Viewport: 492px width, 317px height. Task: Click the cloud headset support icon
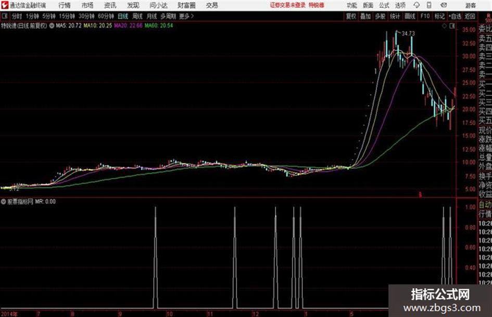click(x=417, y=5)
